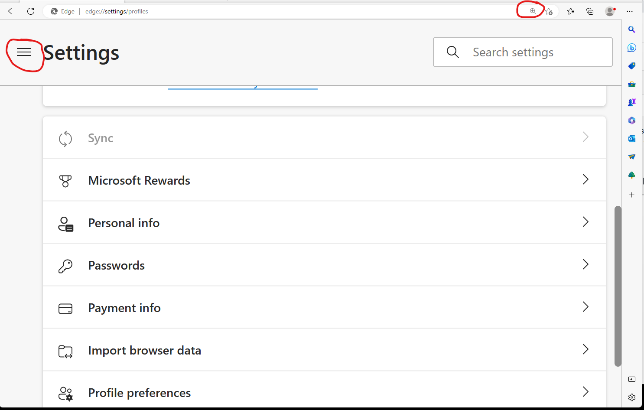The width and height of the screenshot is (644, 410).
Task: Expand the Payment info row chevron
Action: coord(585,307)
